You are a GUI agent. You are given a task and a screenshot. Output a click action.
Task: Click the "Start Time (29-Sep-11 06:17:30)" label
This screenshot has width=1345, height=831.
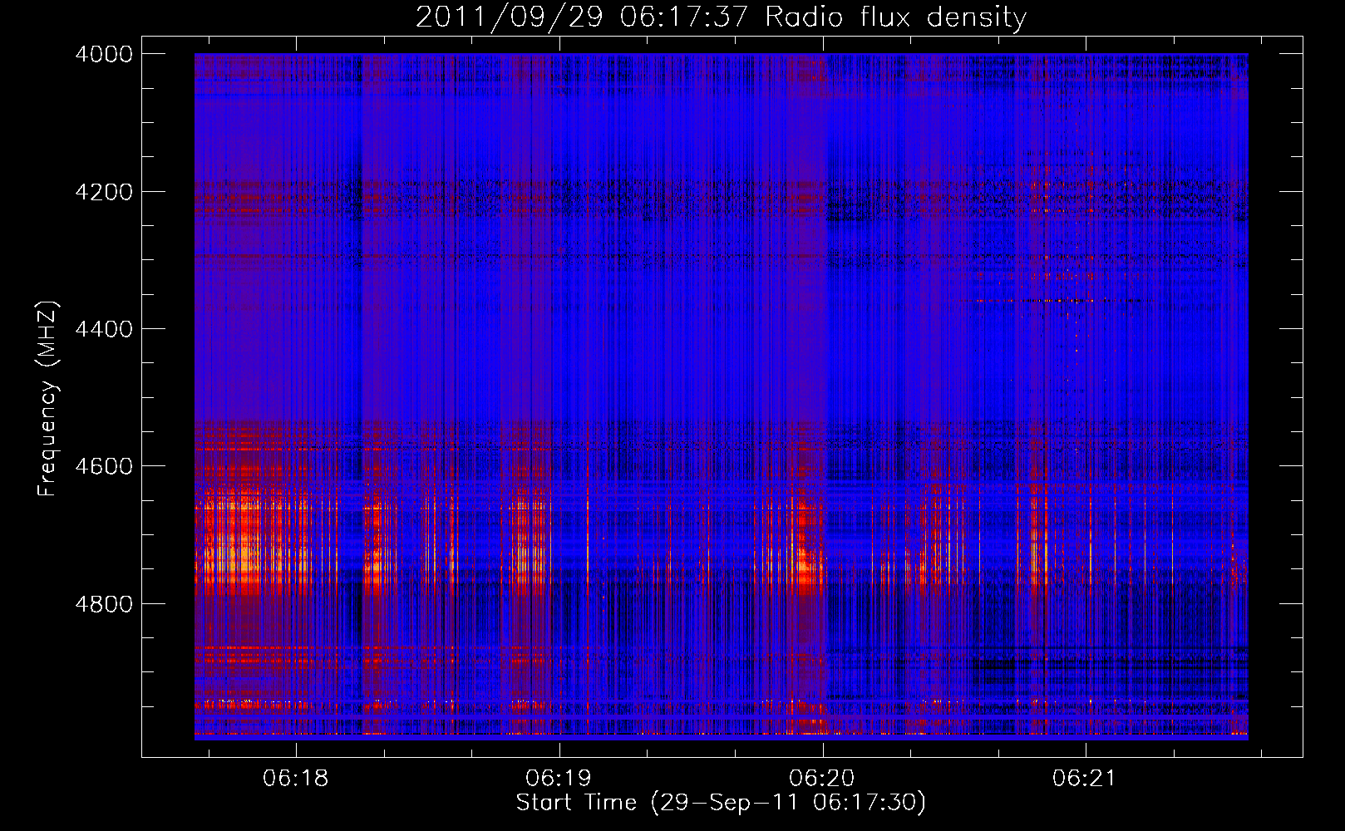tap(721, 803)
